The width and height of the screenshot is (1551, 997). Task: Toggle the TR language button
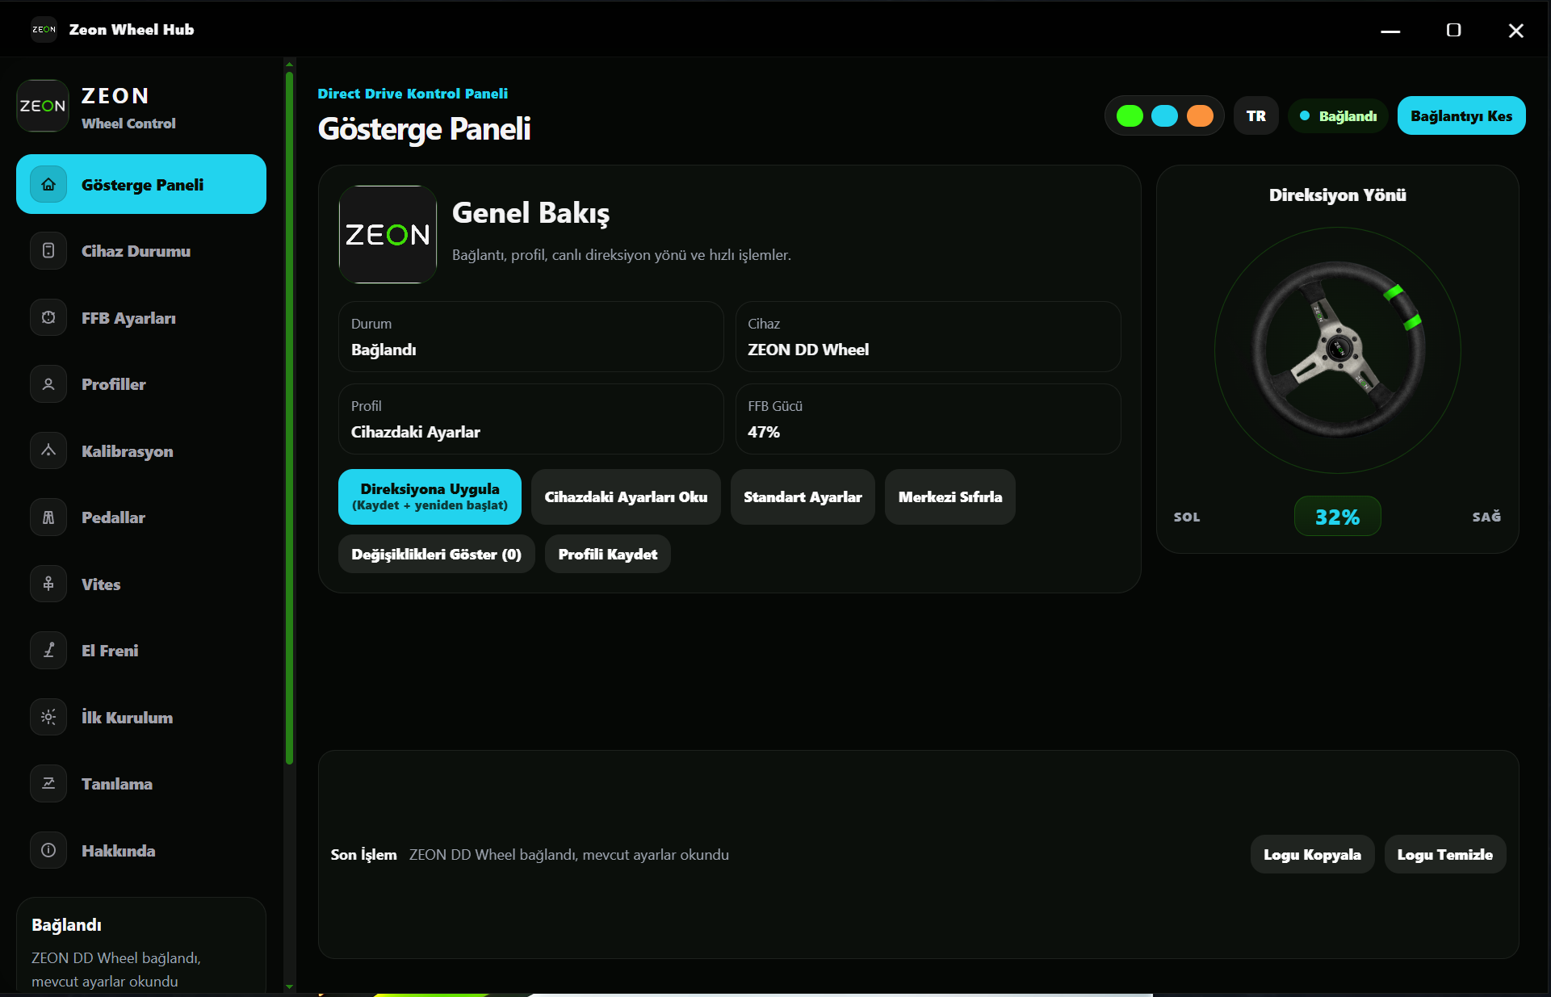point(1256,116)
